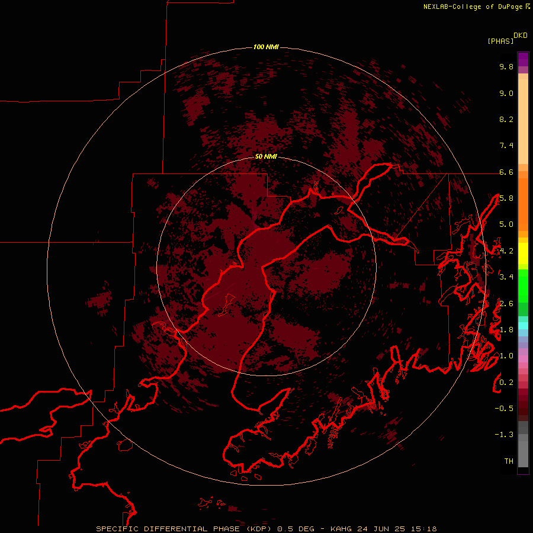Click the 'KAHG' radar site identifier
The height and width of the screenshot is (533, 533).
342,529
